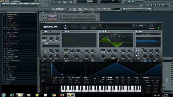The width and height of the screenshot is (173, 97).
Task: Select LFO TRIG mode option
Action: [x=100, y=77]
